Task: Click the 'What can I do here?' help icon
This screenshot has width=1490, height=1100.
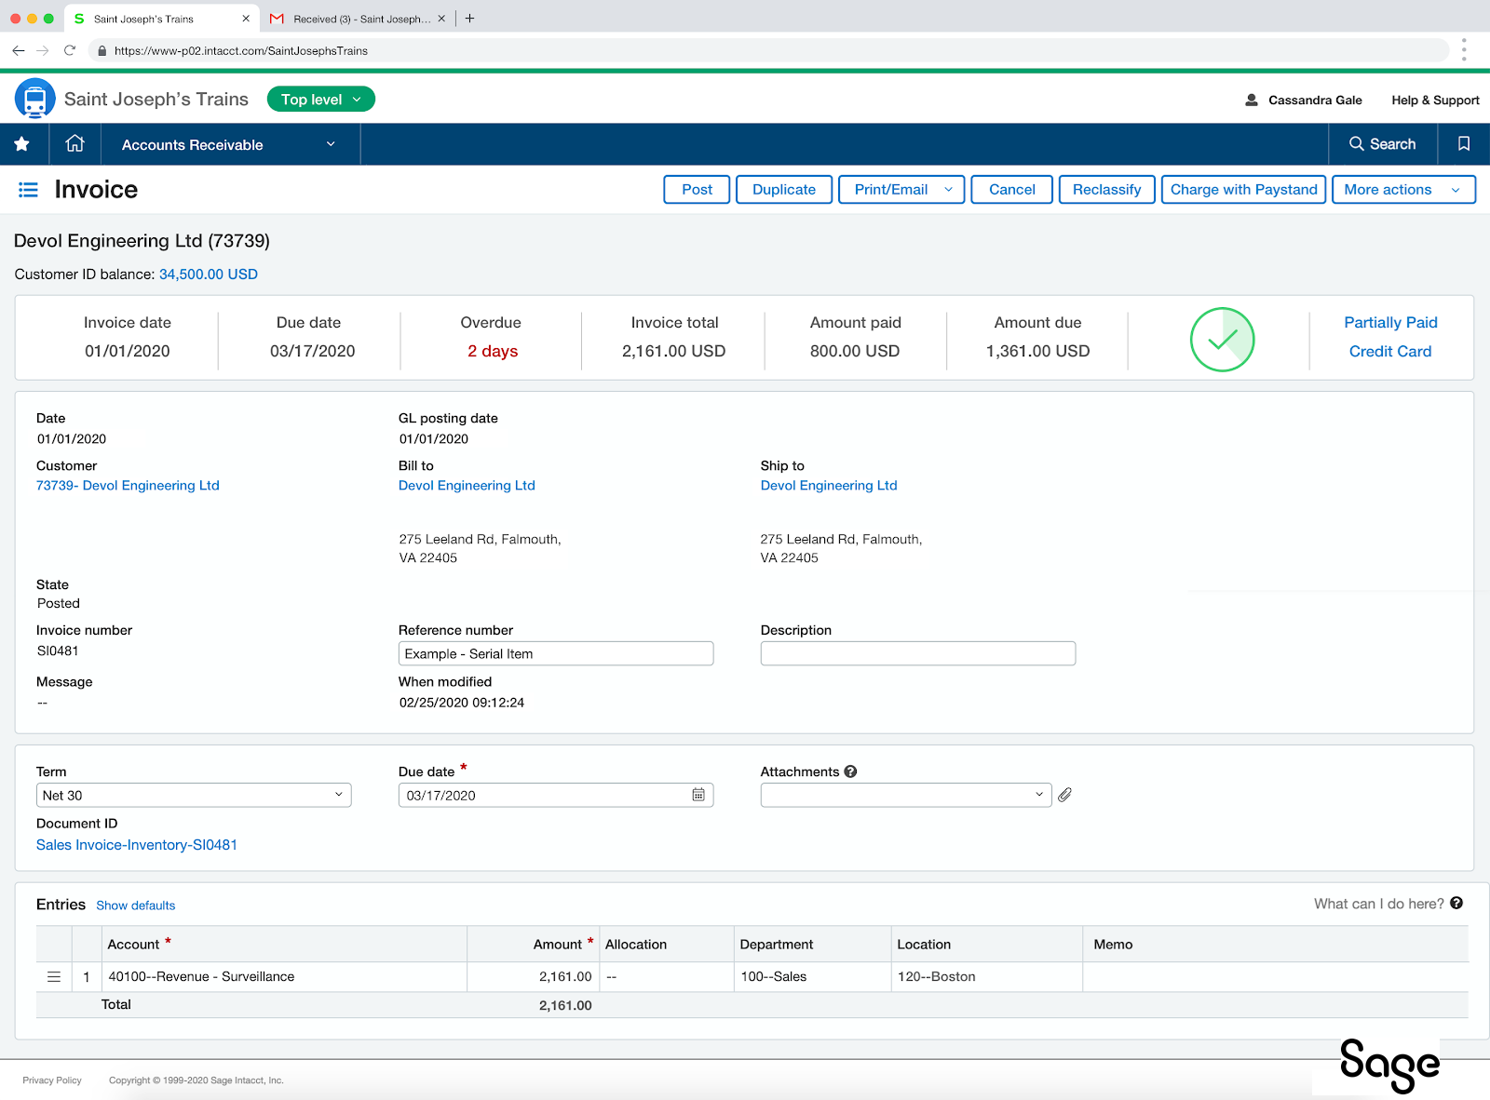Action: pos(1456,903)
